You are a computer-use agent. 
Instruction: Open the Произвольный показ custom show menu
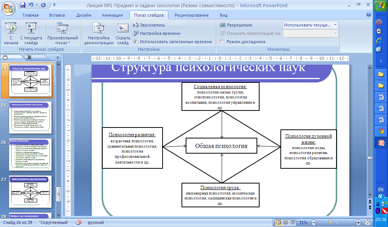pos(63,34)
